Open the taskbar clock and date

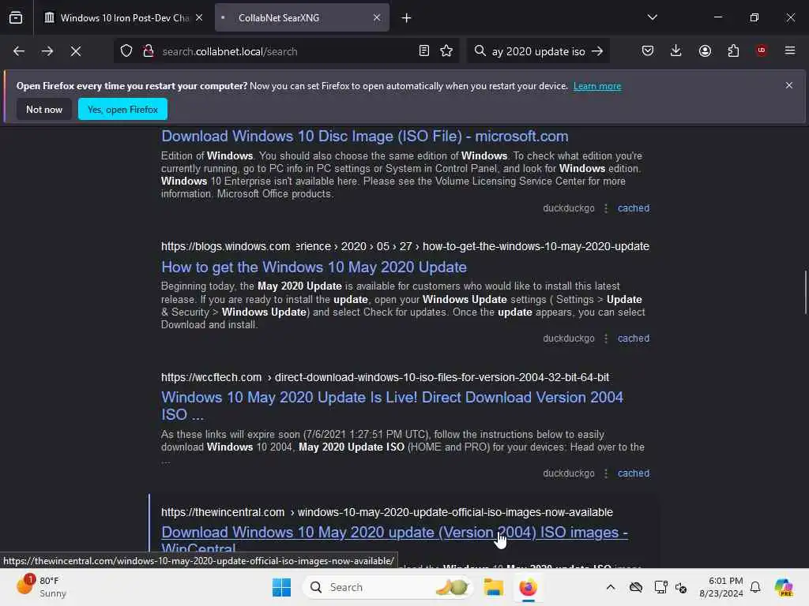pos(721,587)
